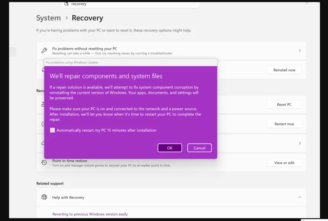The height and width of the screenshot is (221, 328).
Task: Click Fix problems using Windows Update title bar
Action: [x=130, y=62]
